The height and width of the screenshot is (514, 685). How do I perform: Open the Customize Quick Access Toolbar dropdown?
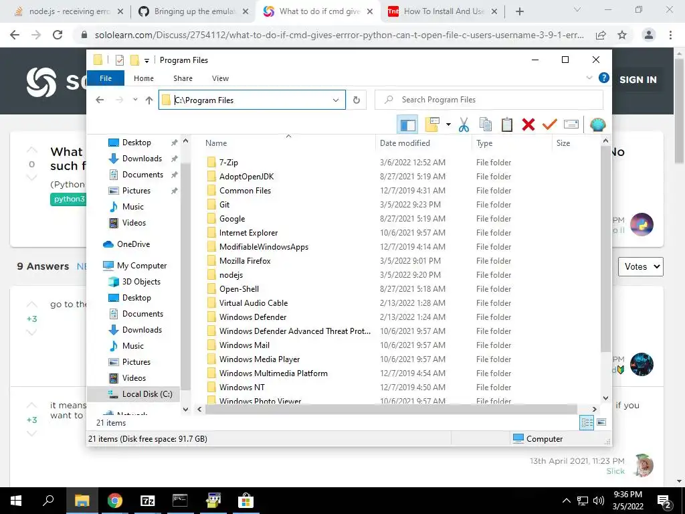coord(146,61)
